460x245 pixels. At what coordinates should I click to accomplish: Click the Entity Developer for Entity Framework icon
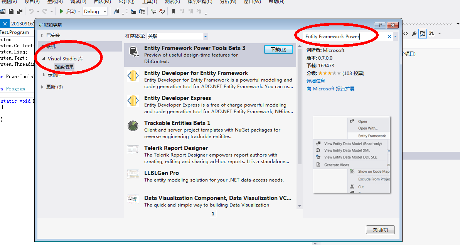coord(133,75)
